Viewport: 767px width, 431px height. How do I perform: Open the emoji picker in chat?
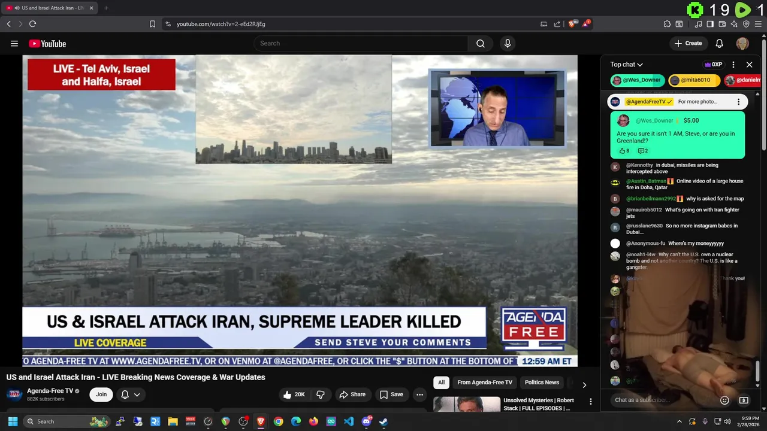tap(724, 400)
